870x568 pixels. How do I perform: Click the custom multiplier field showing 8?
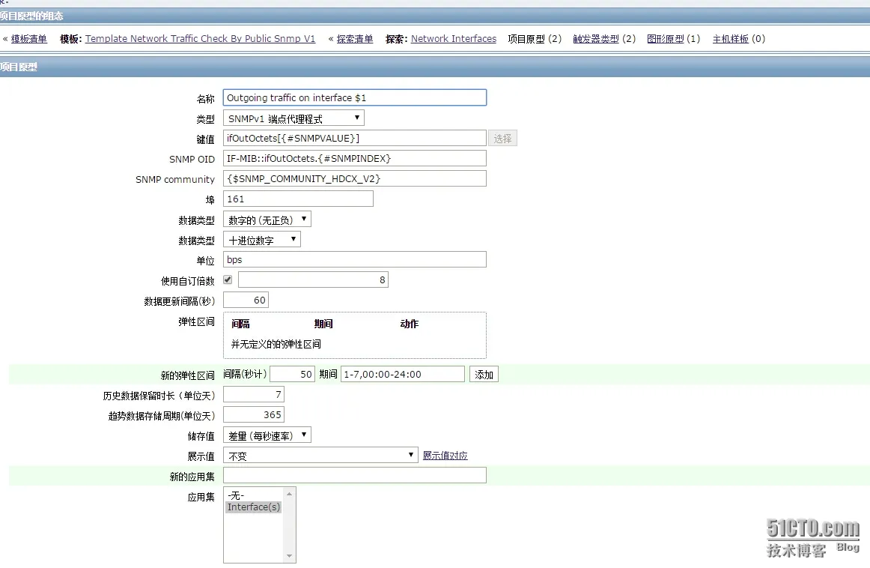313,280
